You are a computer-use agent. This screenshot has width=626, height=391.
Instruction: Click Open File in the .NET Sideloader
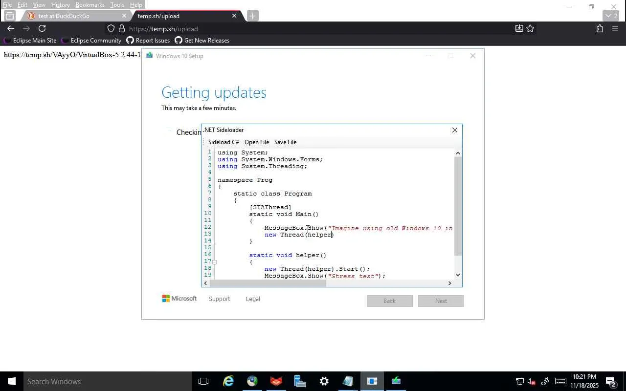(257, 142)
